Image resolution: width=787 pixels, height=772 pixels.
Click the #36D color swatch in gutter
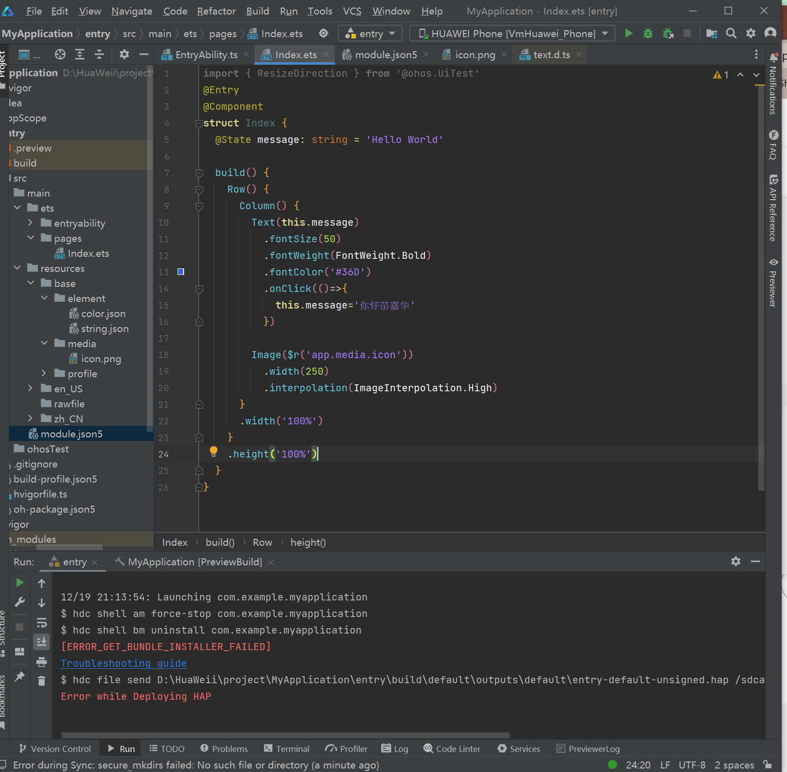[181, 271]
